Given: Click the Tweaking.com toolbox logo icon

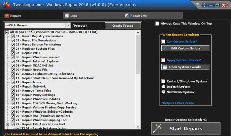Looking at the screenshot, I should click(7, 4).
